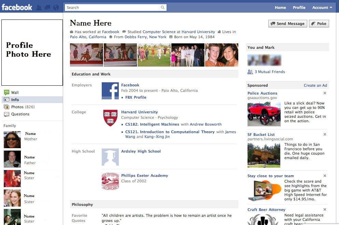This screenshot has height=225, width=339.
Task: Open Profile in the top navigation
Action: click(x=299, y=8)
